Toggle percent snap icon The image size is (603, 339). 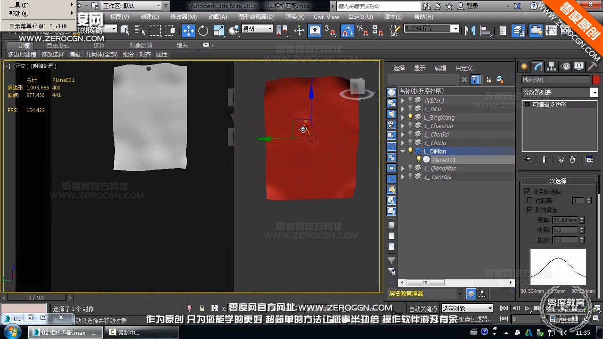[362, 31]
